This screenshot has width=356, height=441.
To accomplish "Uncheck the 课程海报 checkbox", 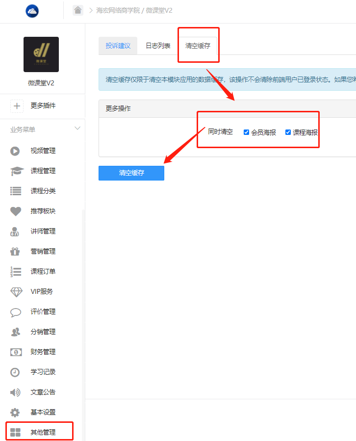I will click(288, 132).
